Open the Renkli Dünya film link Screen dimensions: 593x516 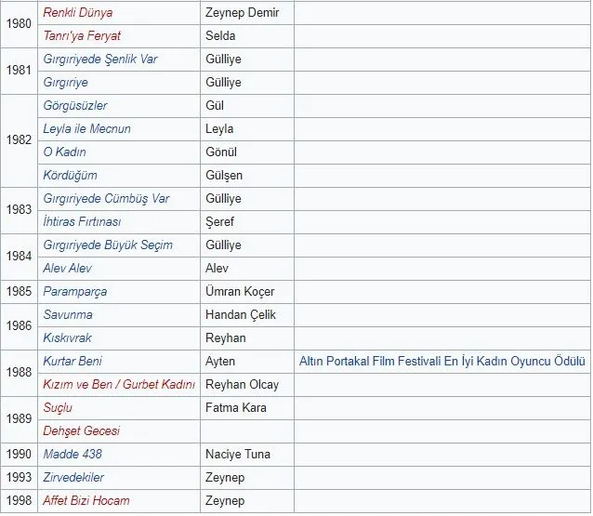77,13
